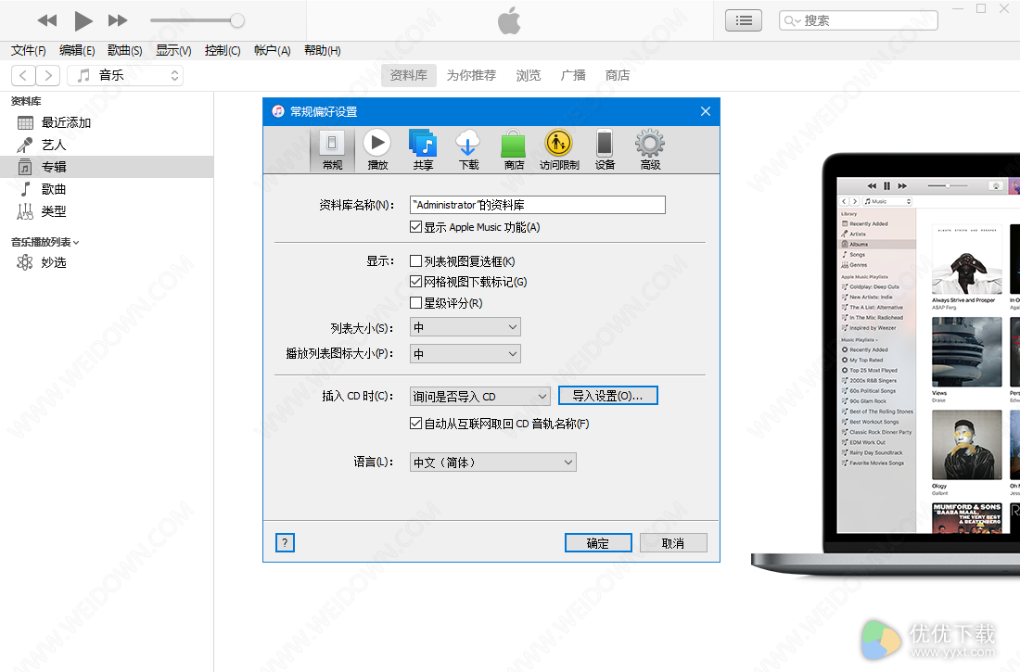Go forward with the right arrow button
This screenshot has width=1020, height=672.
[48, 75]
